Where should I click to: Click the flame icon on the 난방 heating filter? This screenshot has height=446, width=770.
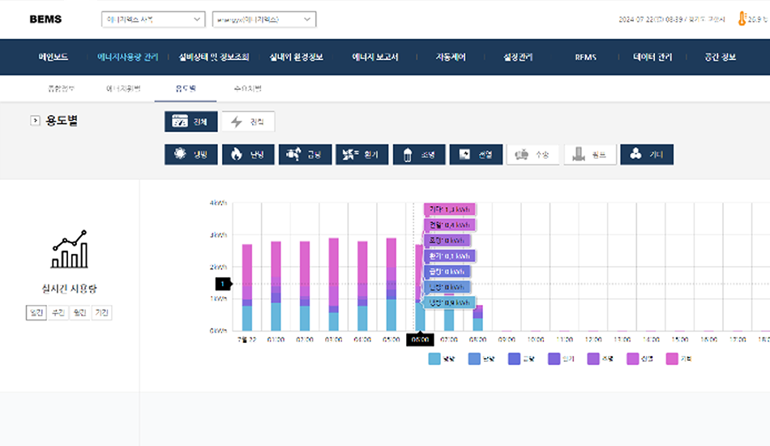pos(236,155)
